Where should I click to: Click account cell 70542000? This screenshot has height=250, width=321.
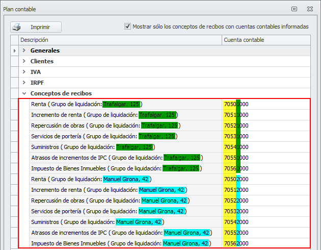[x=266, y=222]
